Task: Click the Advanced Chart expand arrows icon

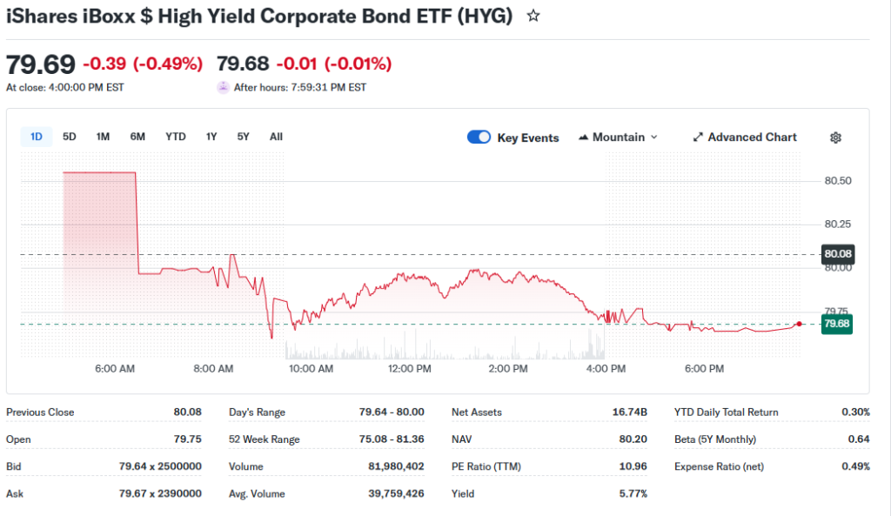Action: (698, 137)
